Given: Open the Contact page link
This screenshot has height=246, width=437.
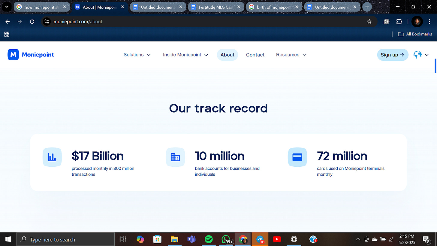Looking at the screenshot, I should click(255, 55).
